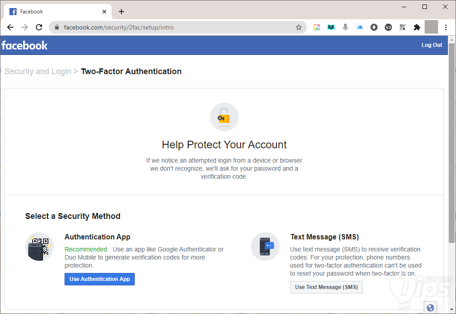456x314 pixels.
Task: Click the teal open book extension icon
Action: coord(331,27)
